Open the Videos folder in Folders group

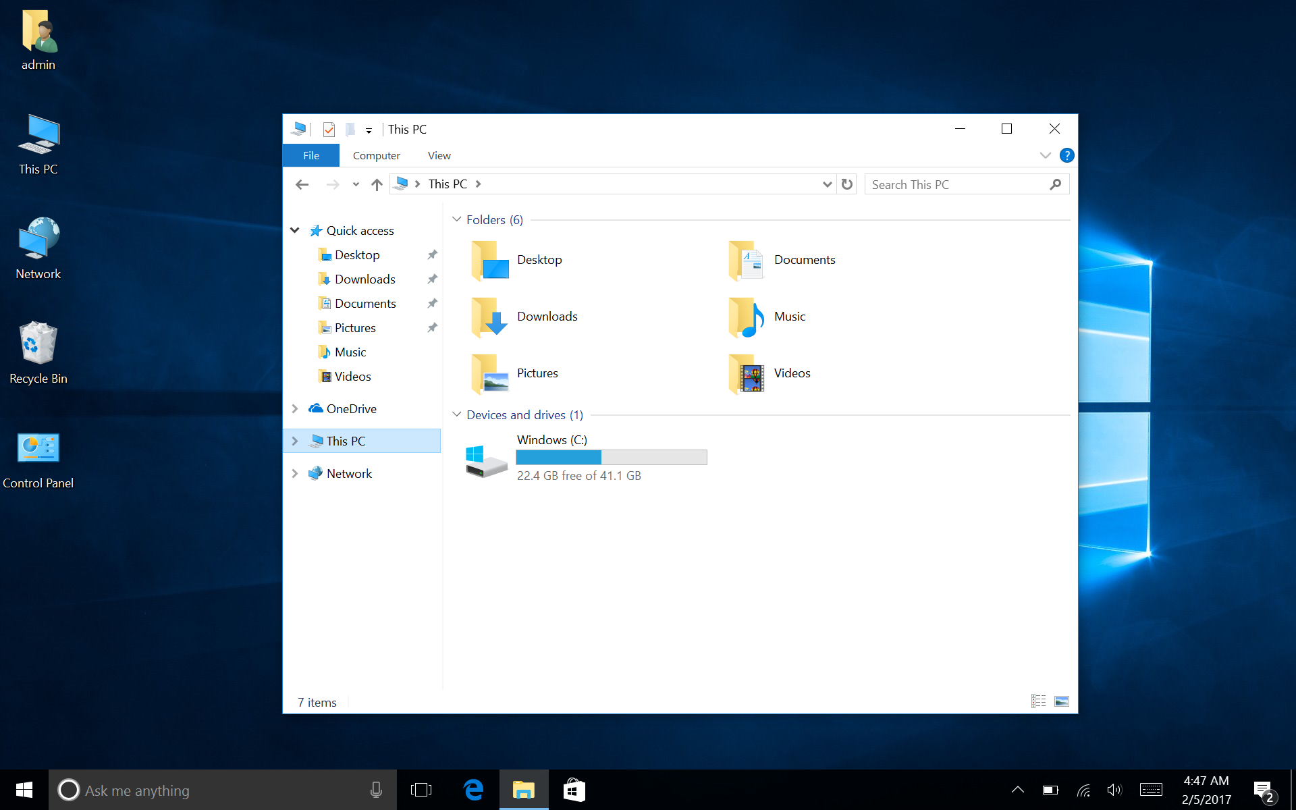click(x=747, y=373)
